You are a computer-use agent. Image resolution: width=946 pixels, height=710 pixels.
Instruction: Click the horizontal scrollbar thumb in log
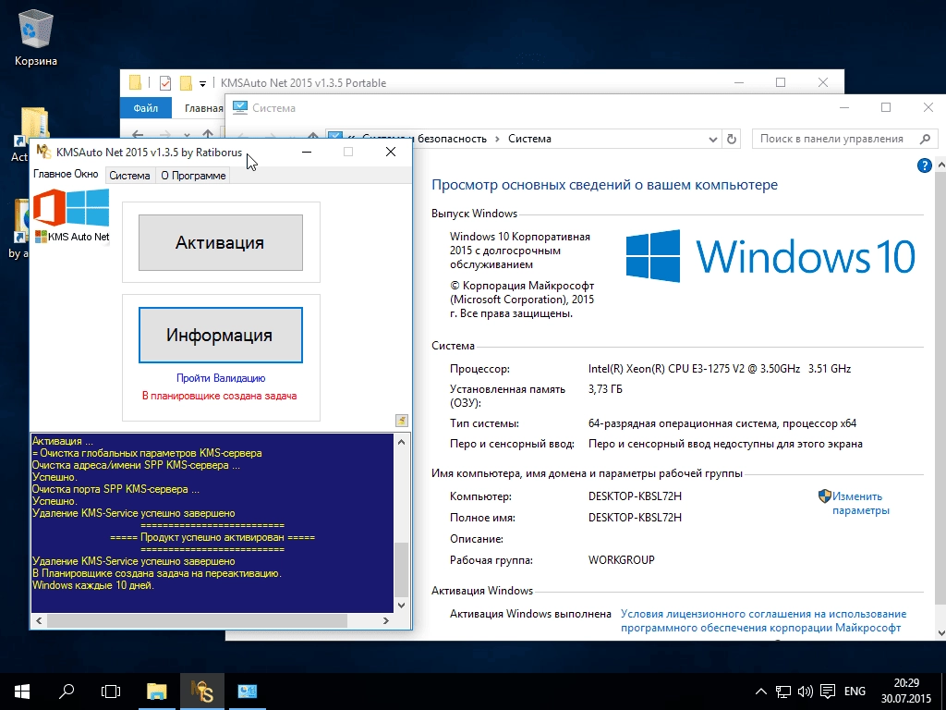tap(197, 620)
